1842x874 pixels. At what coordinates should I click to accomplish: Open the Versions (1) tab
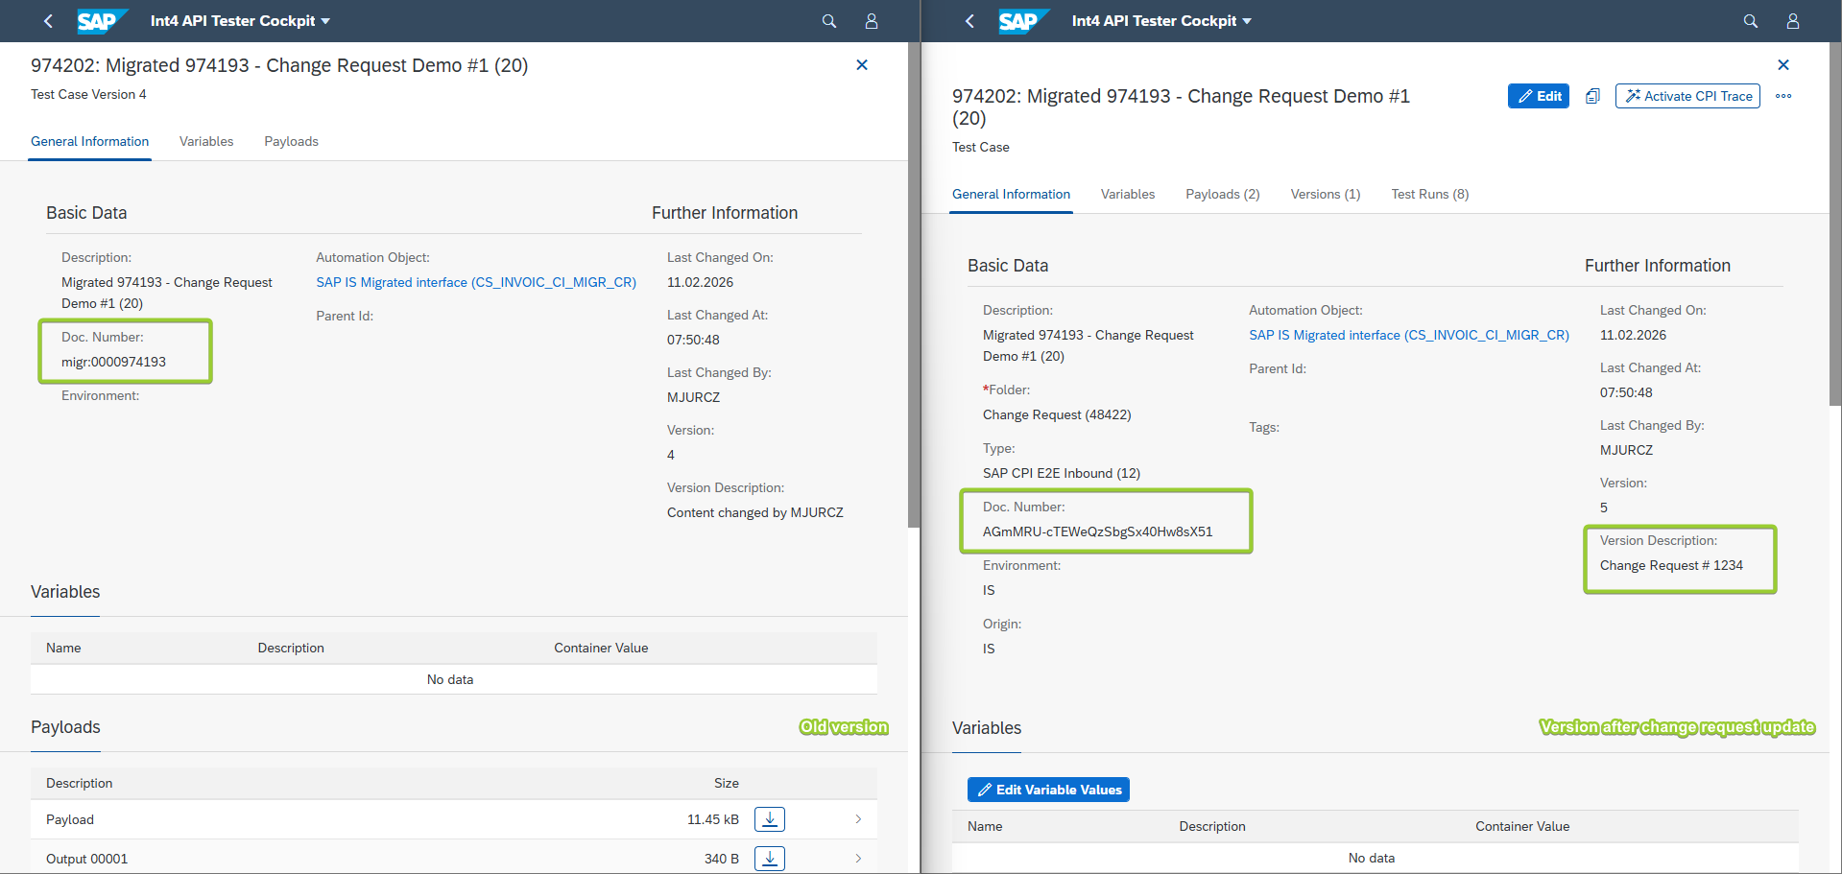[1326, 194]
